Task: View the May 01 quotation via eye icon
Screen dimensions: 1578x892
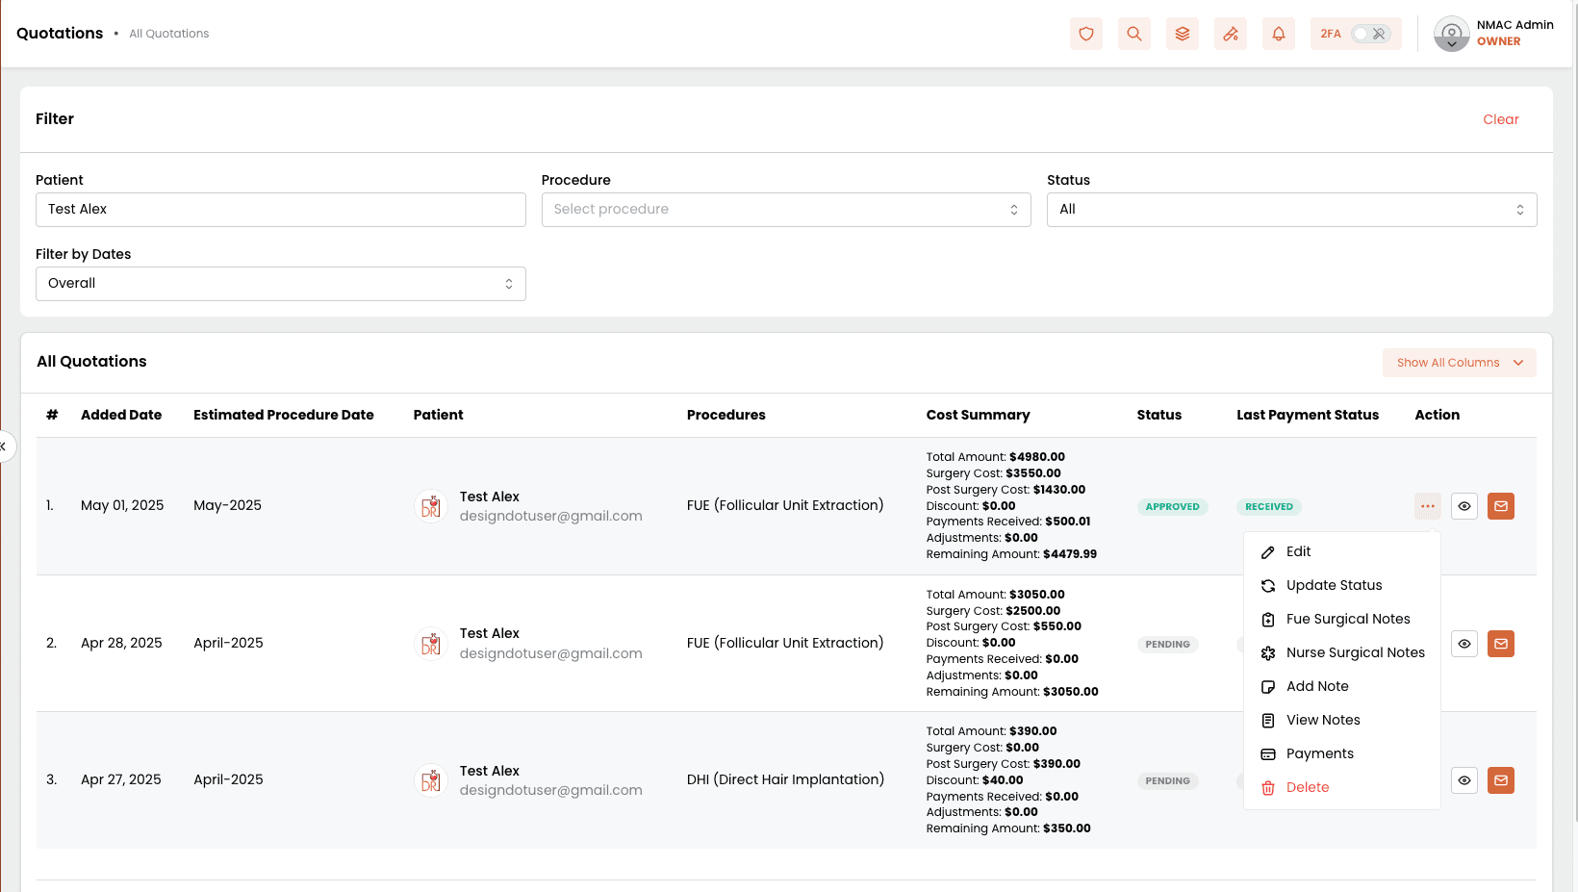Action: click(x=1463, y=506)
